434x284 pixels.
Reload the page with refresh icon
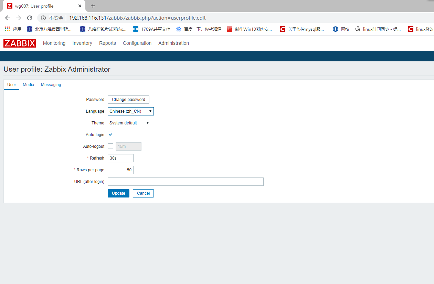[30, 18]
